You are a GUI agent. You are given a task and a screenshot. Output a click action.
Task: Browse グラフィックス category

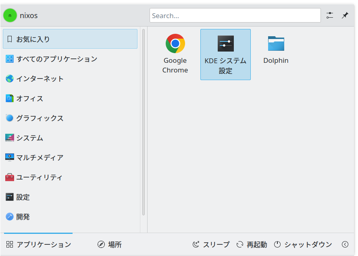[x=70, y=118]
